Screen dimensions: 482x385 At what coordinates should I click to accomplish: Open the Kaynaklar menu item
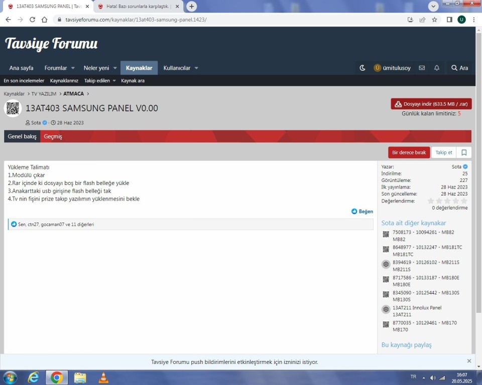point(139,68)
